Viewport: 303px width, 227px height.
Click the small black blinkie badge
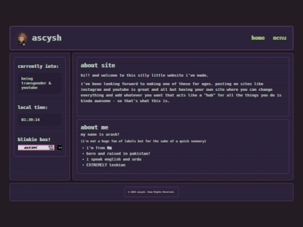coord(59,147)
